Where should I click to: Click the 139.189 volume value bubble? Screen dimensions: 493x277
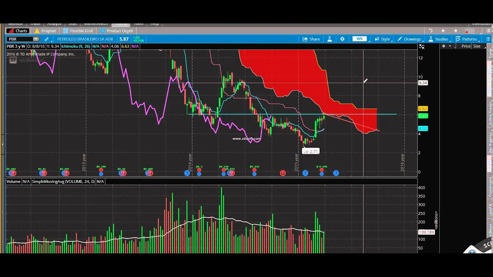(426, 232)
